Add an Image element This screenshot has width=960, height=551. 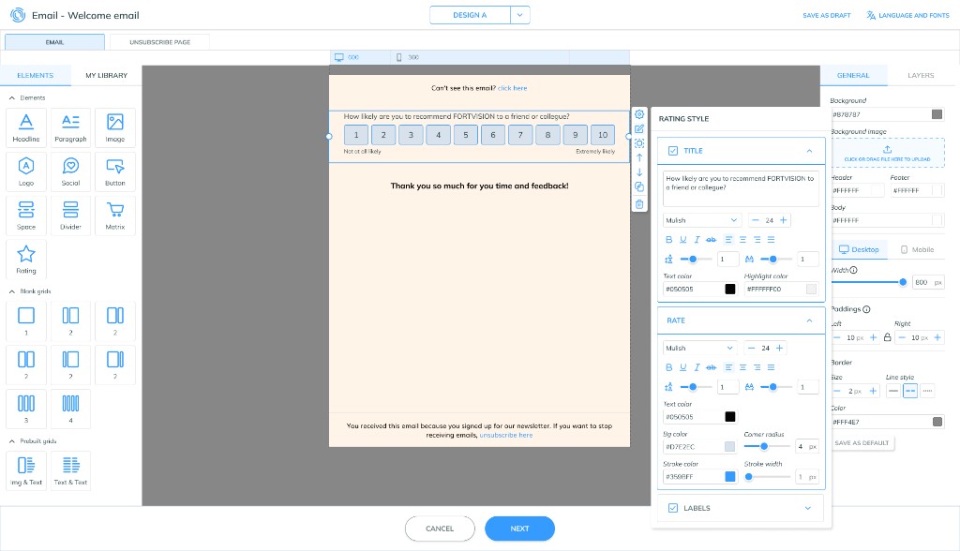(x=115, y=127)
